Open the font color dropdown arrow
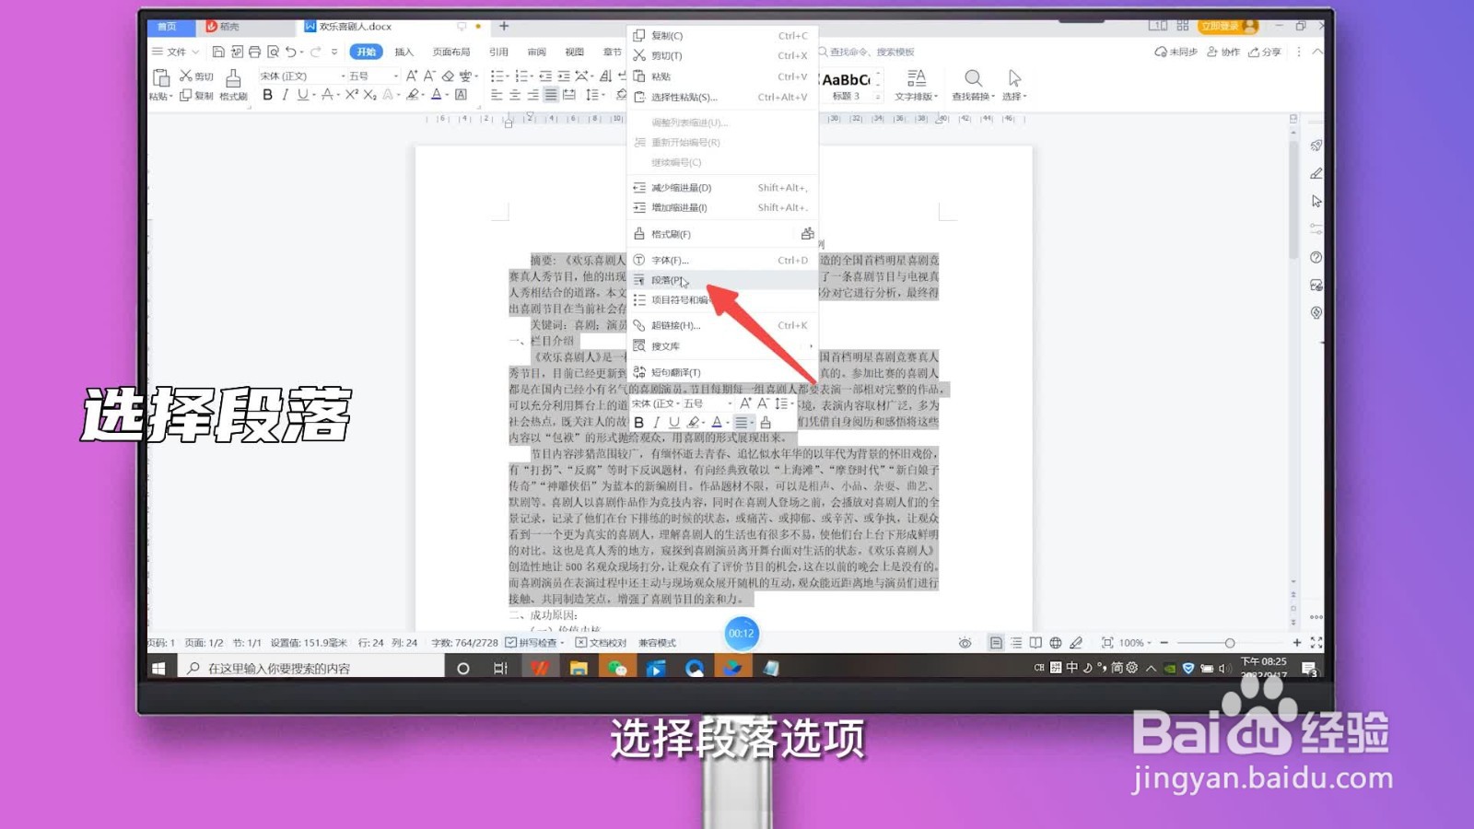Screen dimensions: 1474x829 coord(449,96)
